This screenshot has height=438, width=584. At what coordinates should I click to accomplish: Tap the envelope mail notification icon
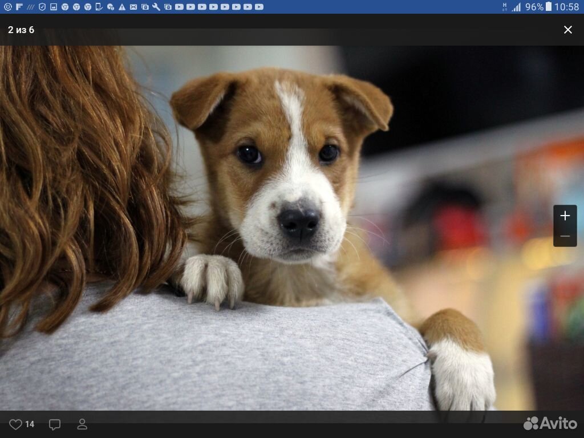[x=133, y=7]
